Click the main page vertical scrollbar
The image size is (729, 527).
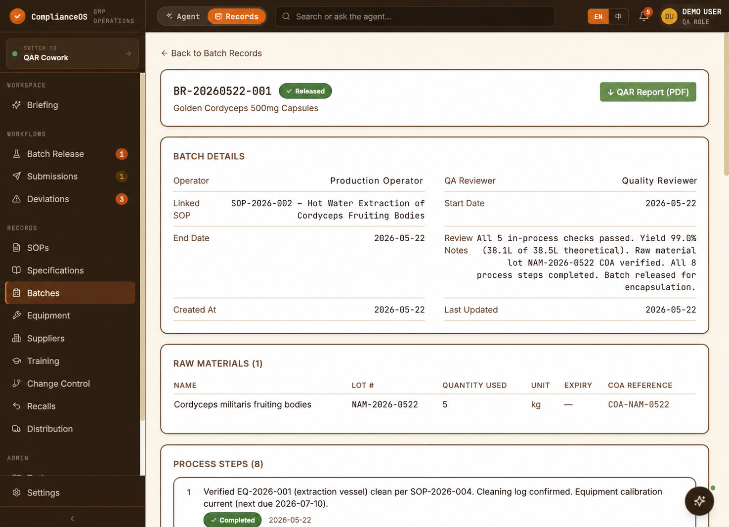pos(726,104)
